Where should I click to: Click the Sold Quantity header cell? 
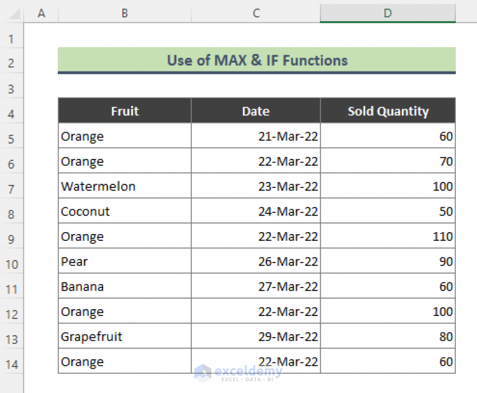pyautogui.click(x=388, y=111)
